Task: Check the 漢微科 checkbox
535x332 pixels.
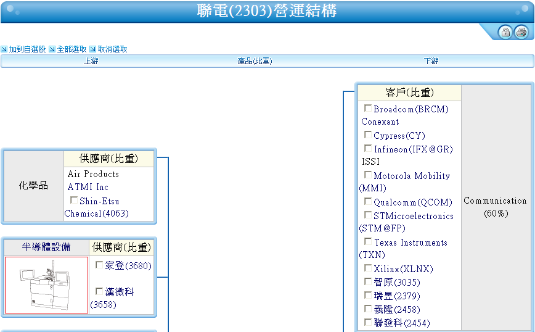Action: 99,291
